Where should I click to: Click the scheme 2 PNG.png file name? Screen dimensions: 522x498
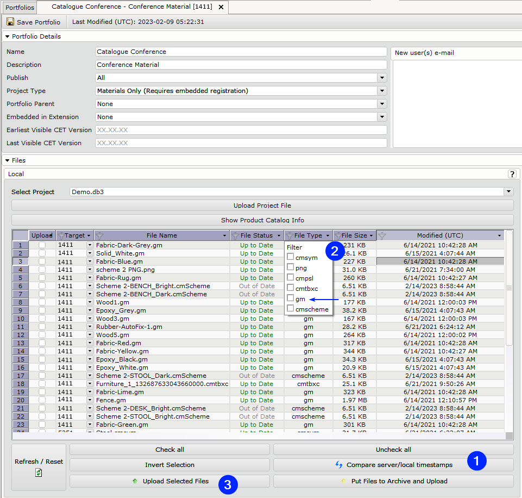(x=125, y=270)
